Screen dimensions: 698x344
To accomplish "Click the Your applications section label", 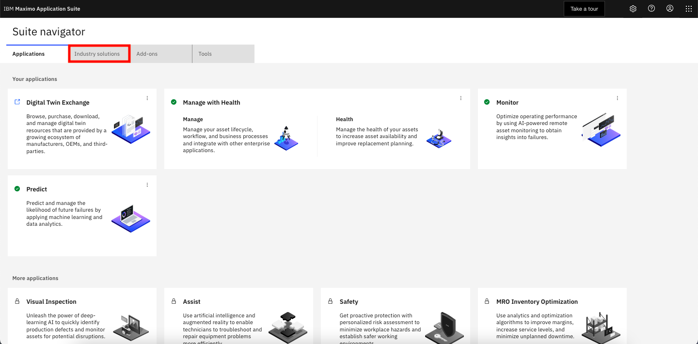I will [x=35, y=79].
